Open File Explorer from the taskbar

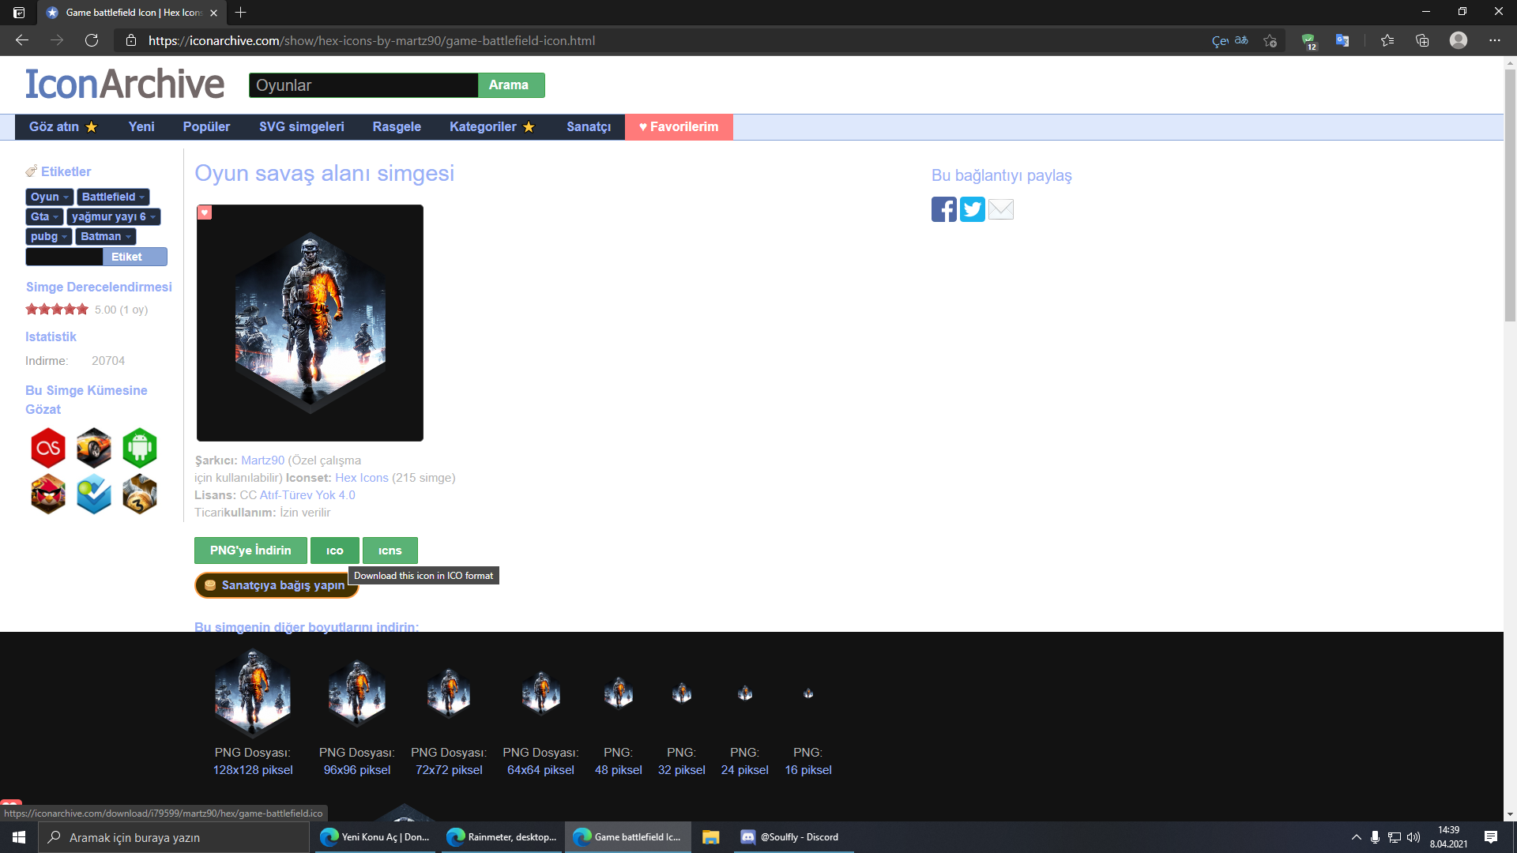(x=711, y=837)
